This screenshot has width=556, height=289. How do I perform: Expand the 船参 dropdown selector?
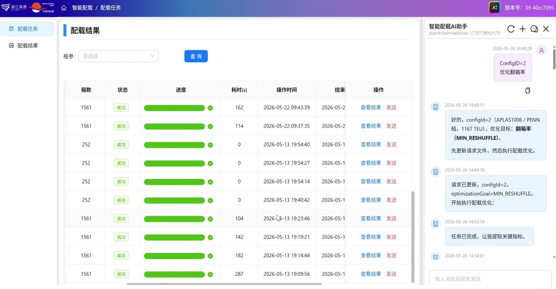118,56
